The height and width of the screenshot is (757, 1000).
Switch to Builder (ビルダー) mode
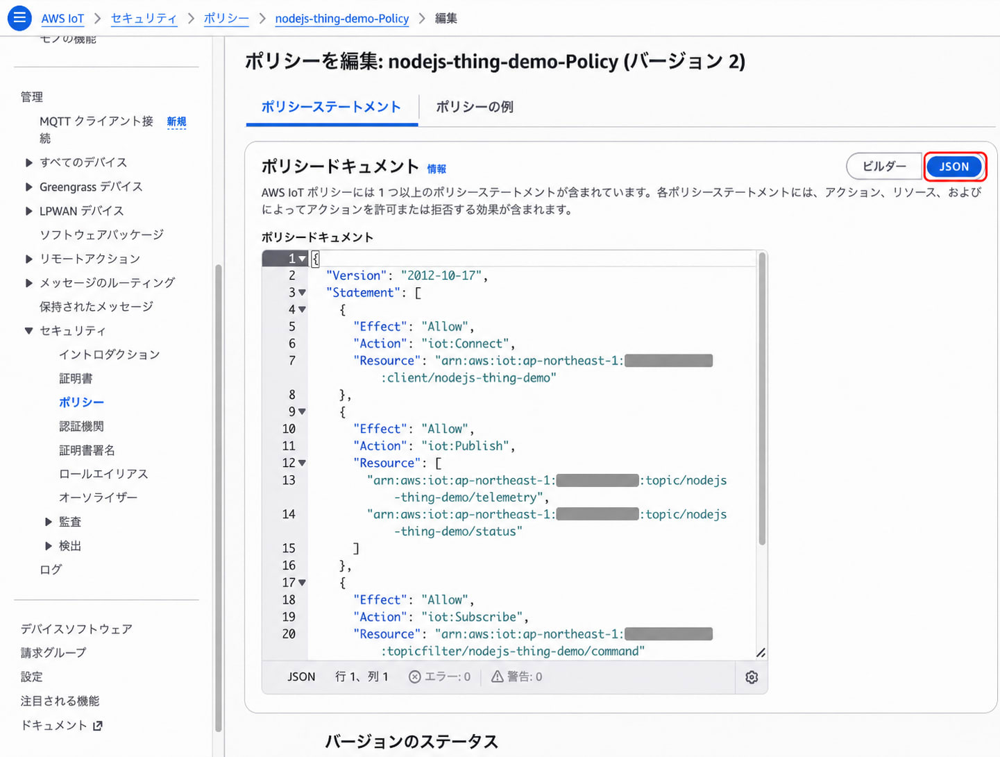point(884,167)
